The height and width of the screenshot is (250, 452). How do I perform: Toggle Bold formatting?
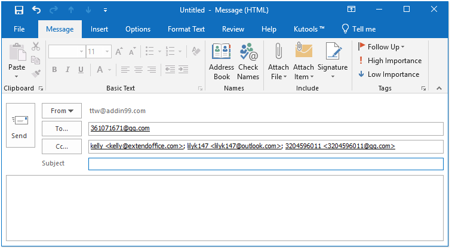(54, 70)
